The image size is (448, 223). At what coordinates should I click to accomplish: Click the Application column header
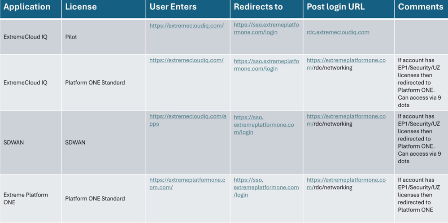[x=27, y=7]
